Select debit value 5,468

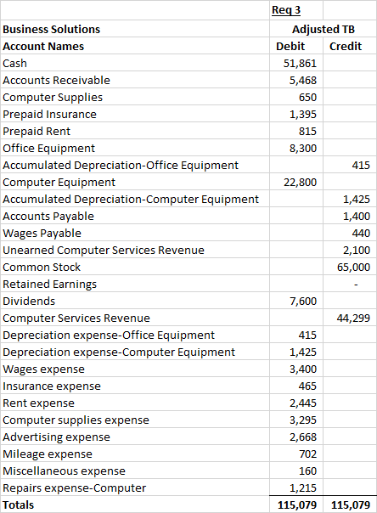303,80
